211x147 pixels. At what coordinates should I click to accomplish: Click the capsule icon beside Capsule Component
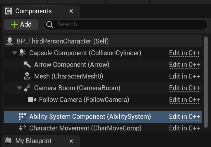[x=22, y=53]
